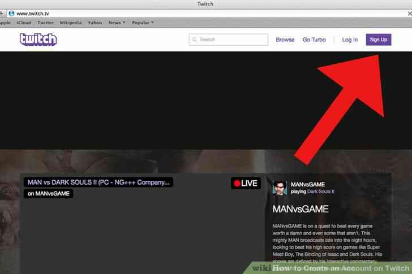Open the Browse link
The image size is (412, 274).
[x=285, y=40]
